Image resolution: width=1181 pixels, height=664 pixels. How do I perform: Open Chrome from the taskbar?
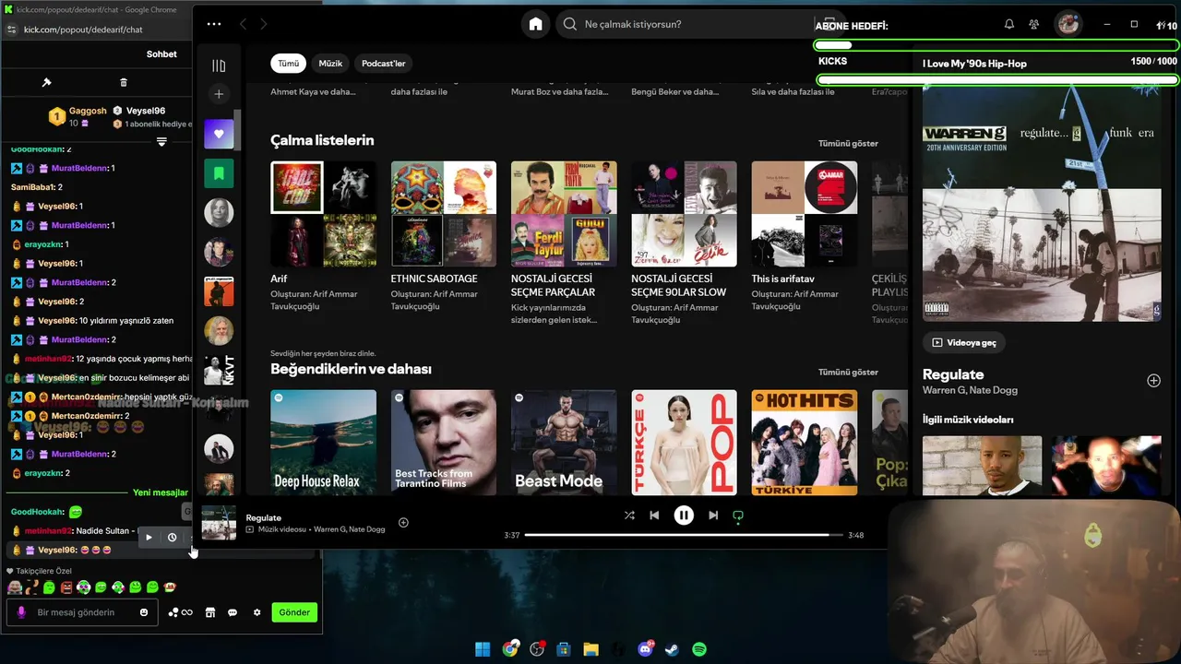pos(510,649)
